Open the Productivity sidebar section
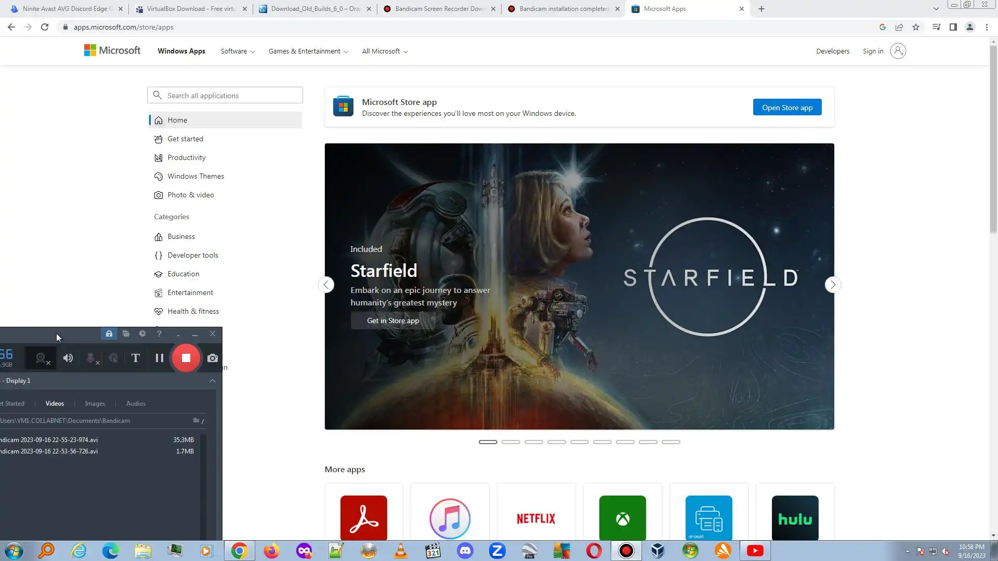998x561 pixels. 186,157
